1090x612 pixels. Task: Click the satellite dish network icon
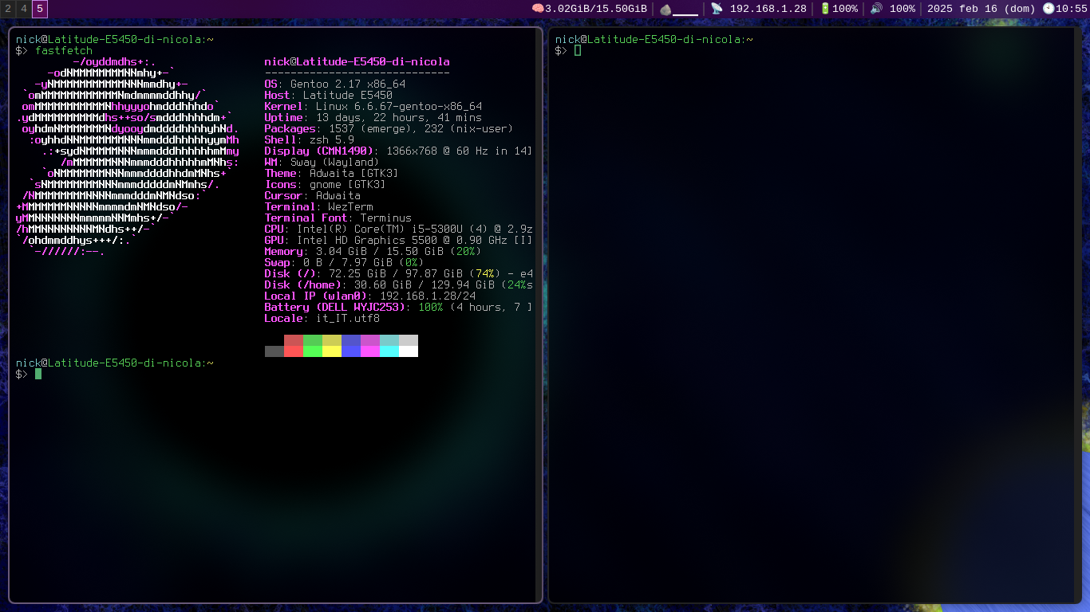[717, 9]
